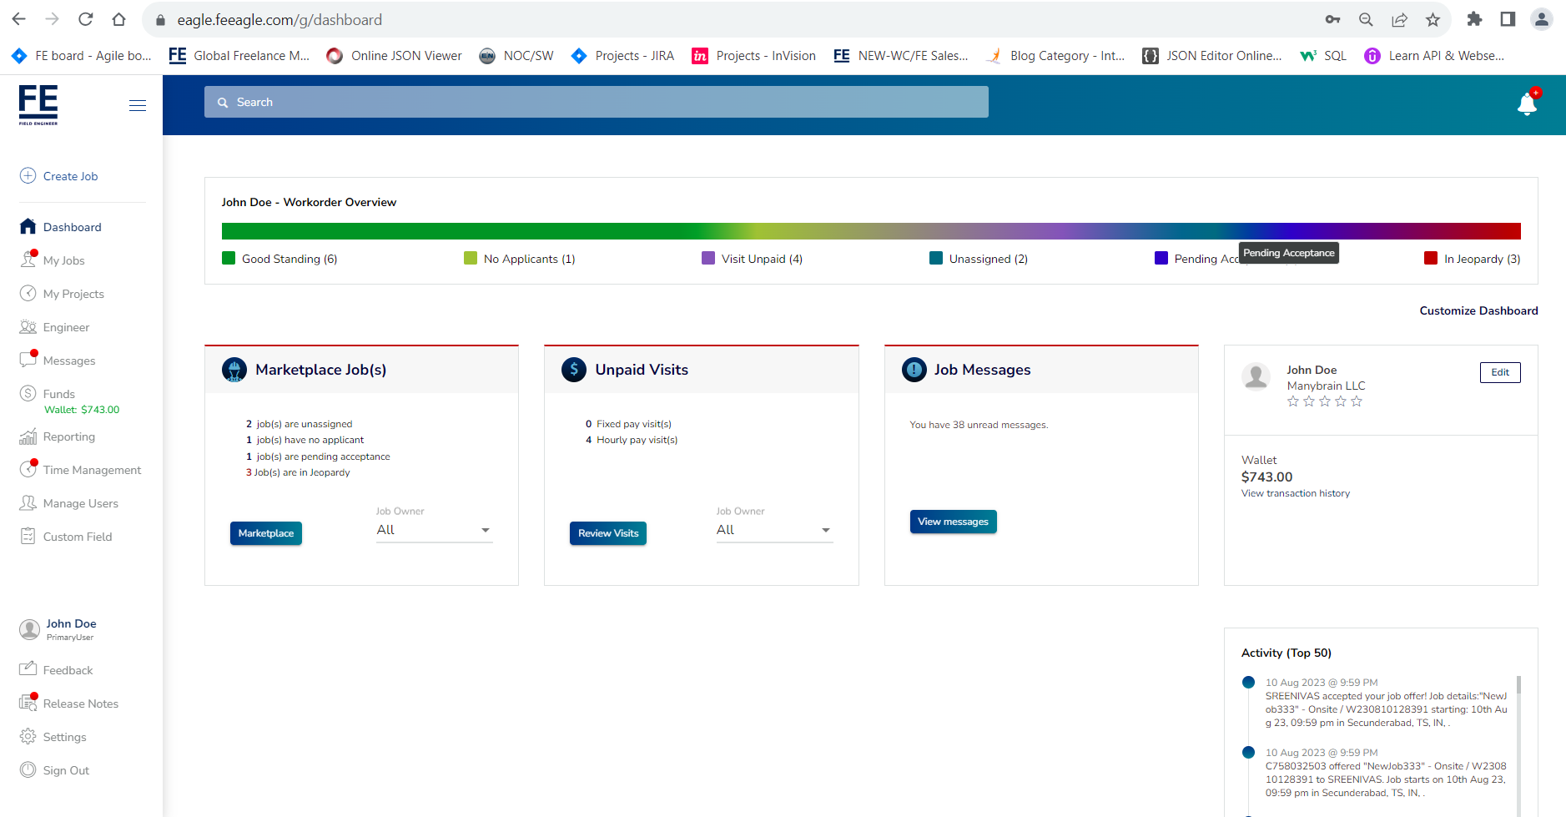This screenshot has width=1566, height=817.
Task: Click the Unassigned (2) legend label
Action: click(989, 259)
